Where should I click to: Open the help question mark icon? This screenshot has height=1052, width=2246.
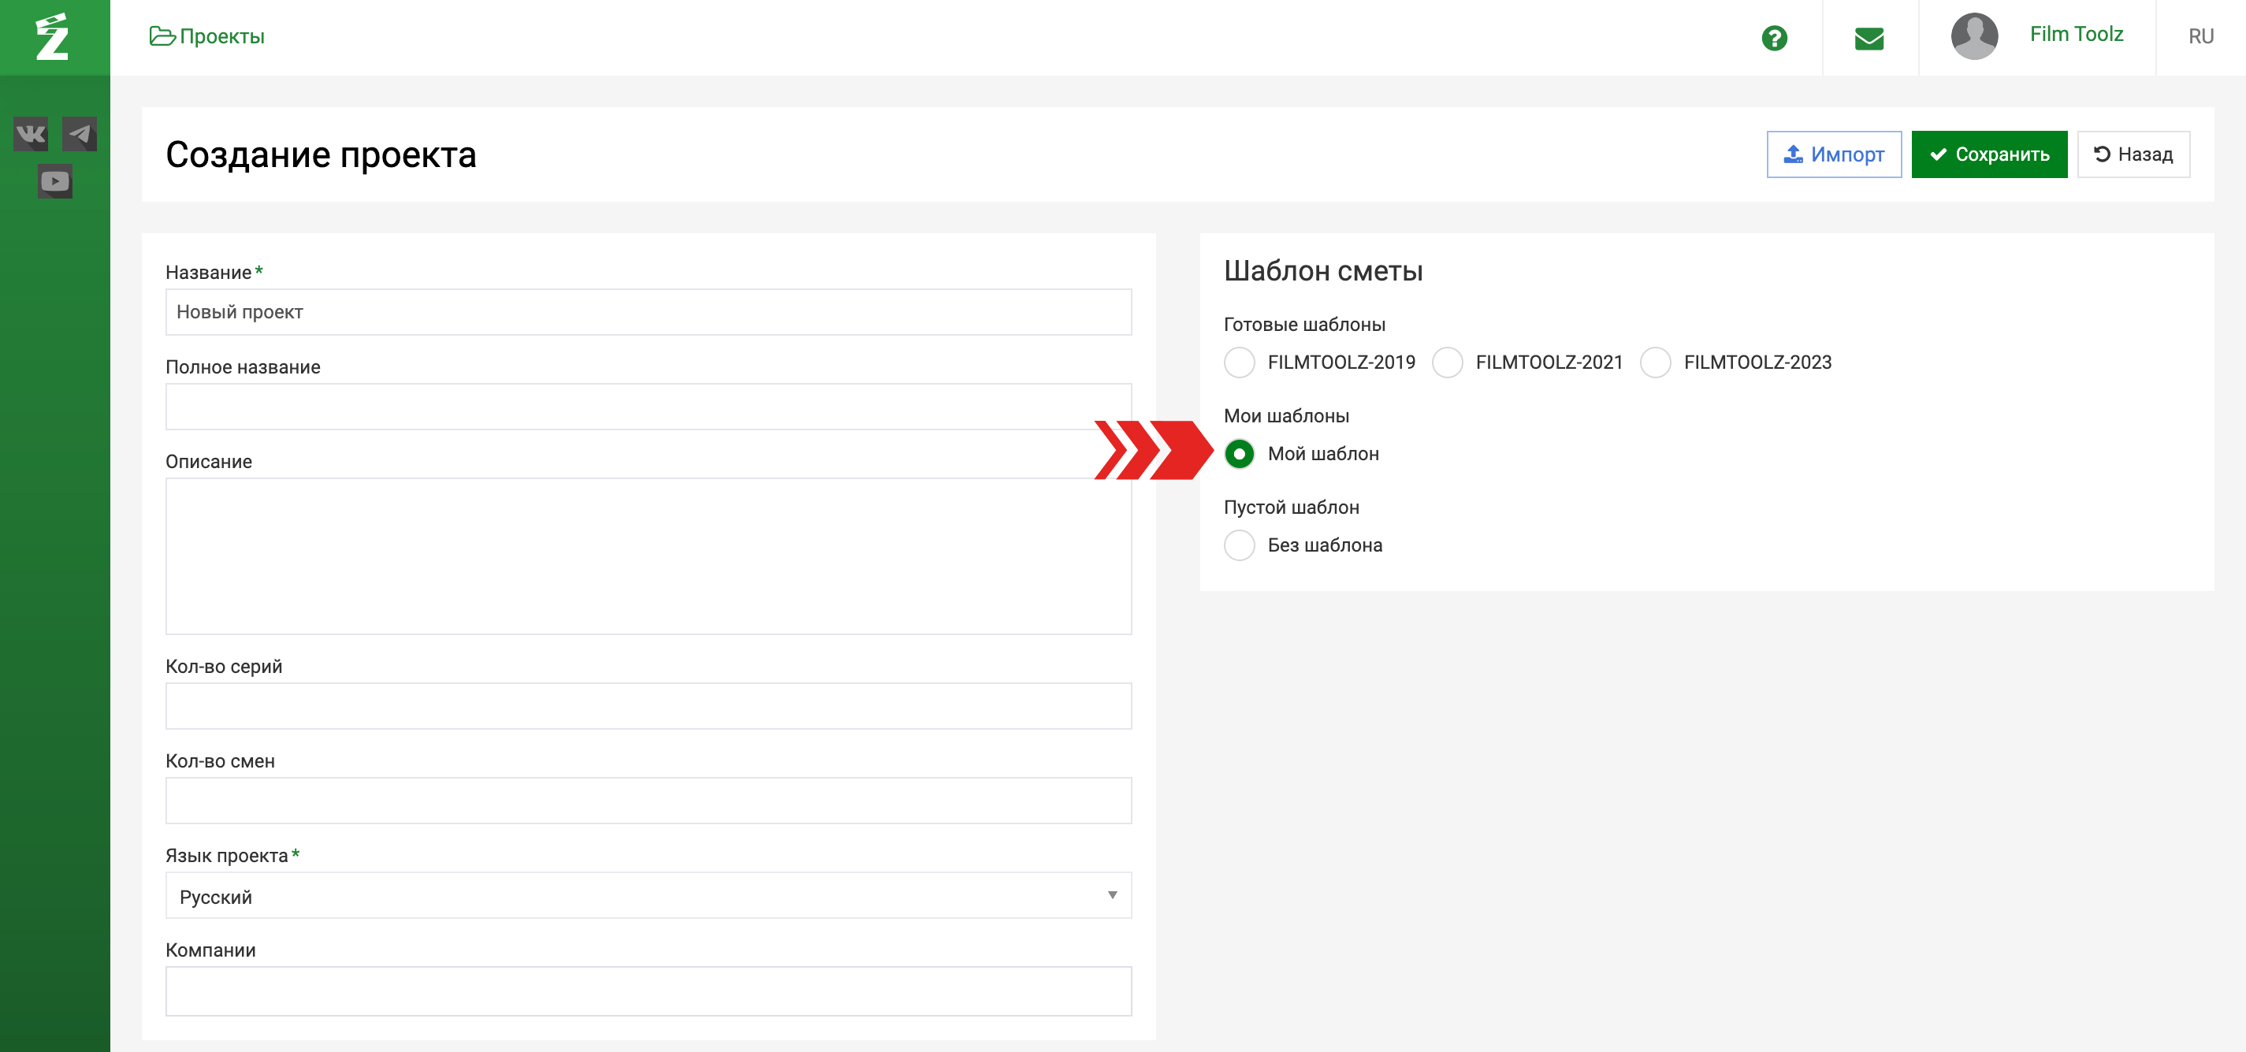click(x=1773, y=38)
